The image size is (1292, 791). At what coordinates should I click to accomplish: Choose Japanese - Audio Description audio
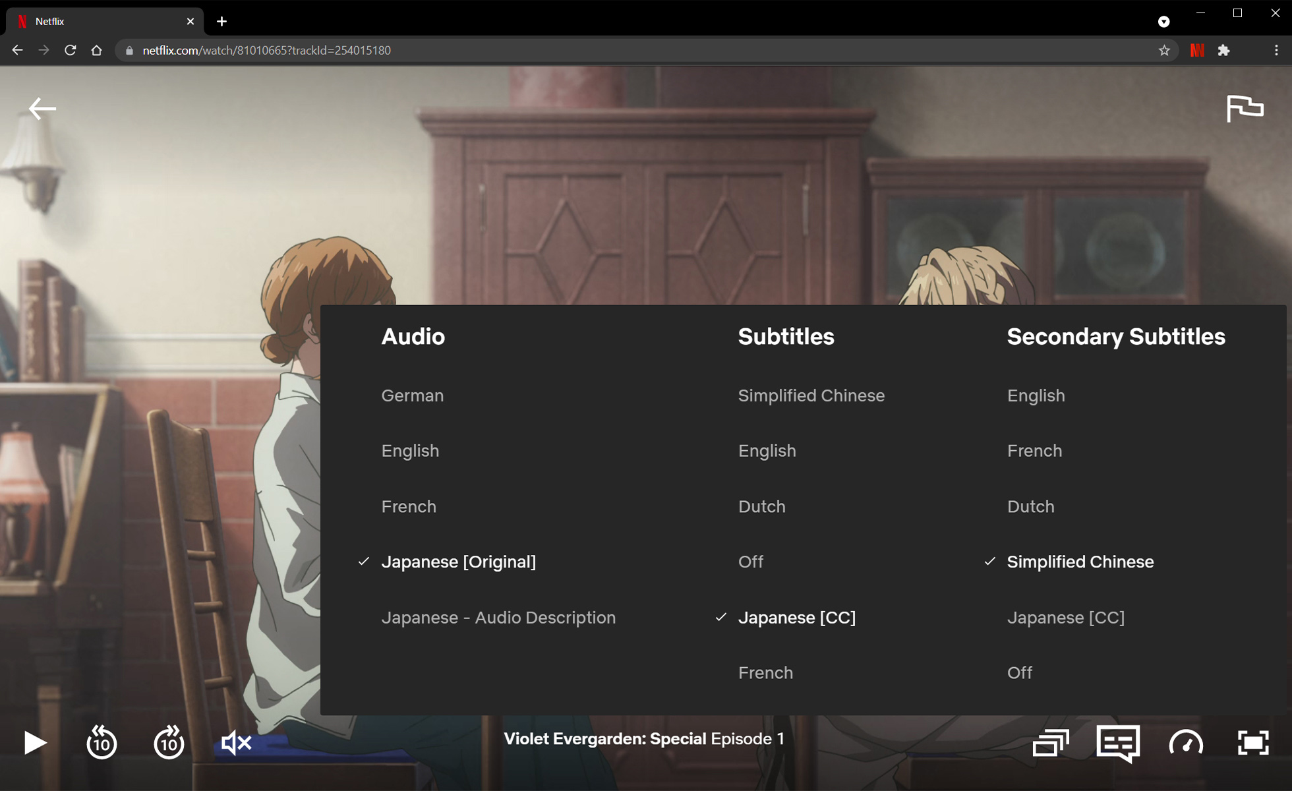click(498, 618)
